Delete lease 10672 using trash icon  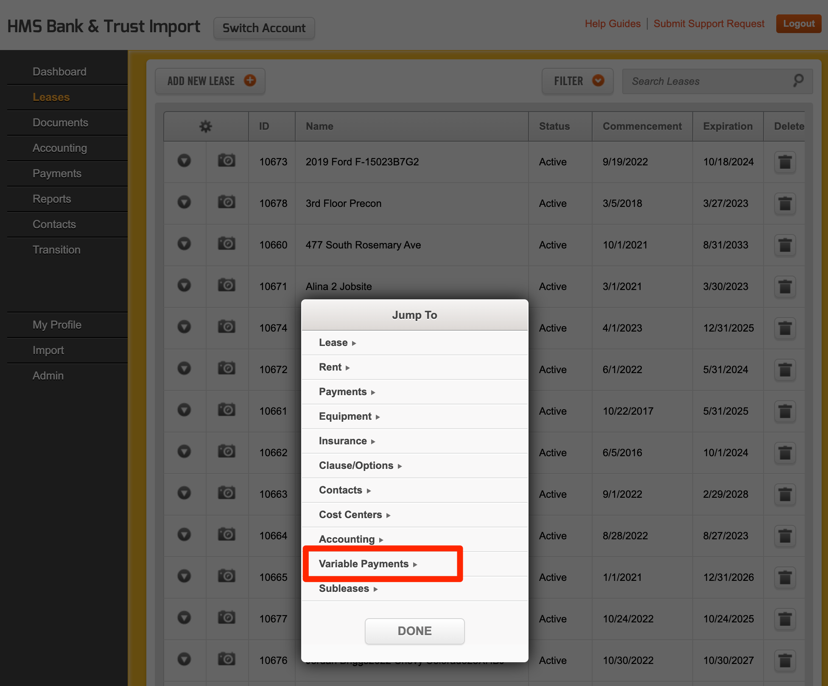click(785, 370)
